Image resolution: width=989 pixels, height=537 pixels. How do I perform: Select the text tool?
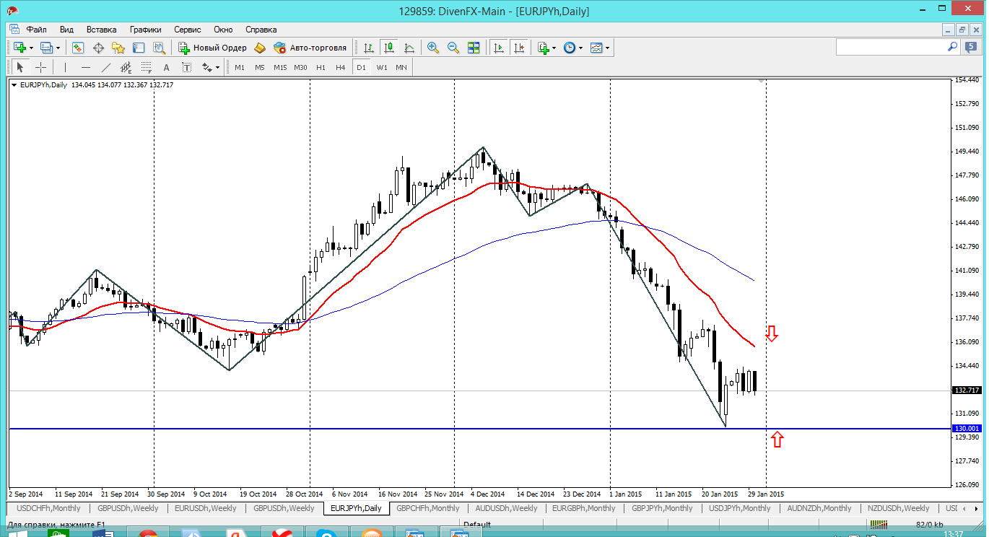(167, 67)
